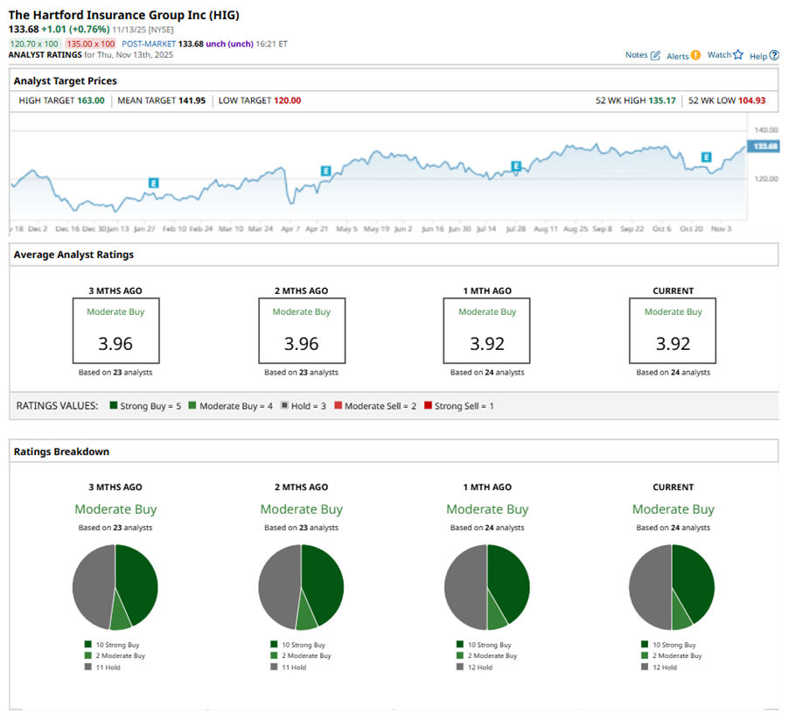Click the green 120.70 x 100 bid badge
This screenshot has width=789, height=714.
(34, 43)
